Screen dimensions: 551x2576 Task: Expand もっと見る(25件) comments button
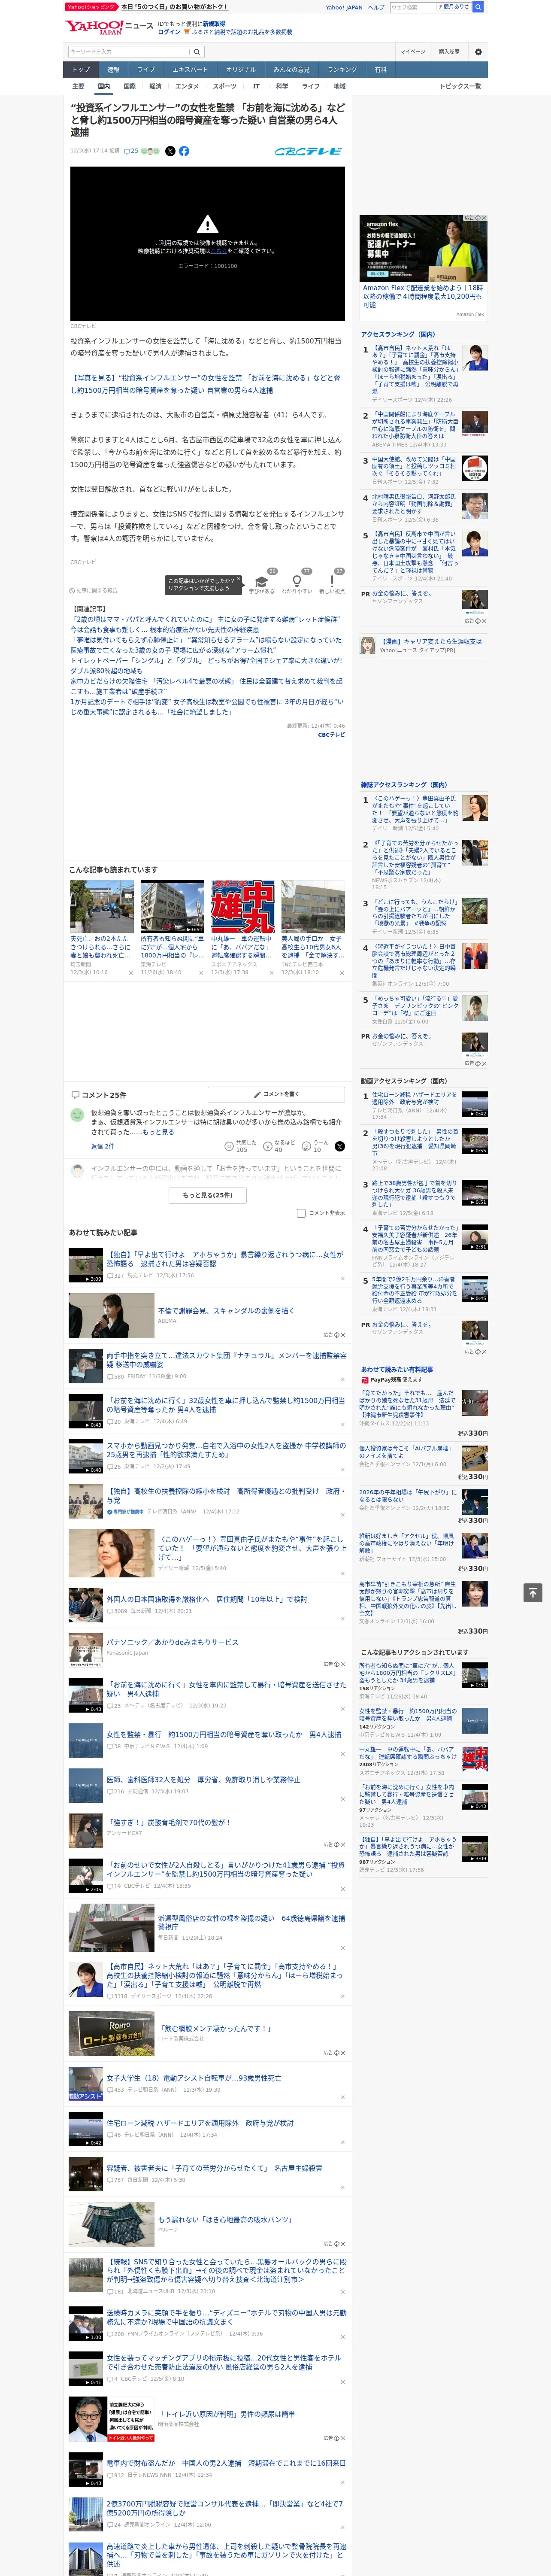tap(208, 1194)
